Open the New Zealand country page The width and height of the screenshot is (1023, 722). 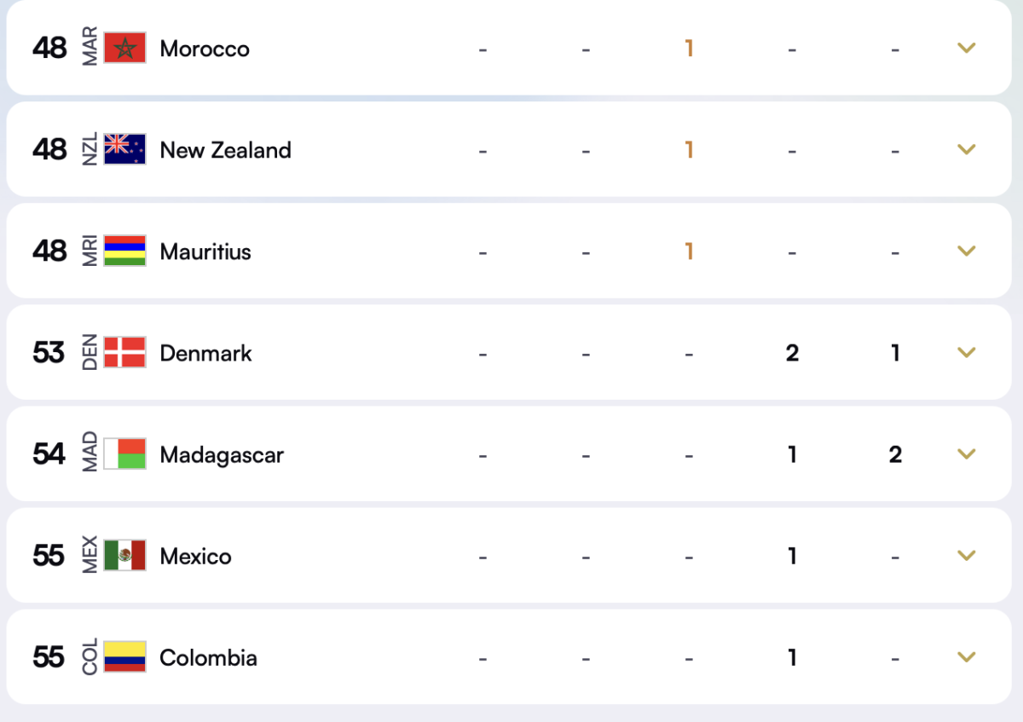click(225, 149)
